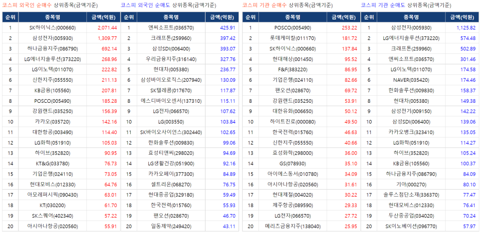The height and width of the screenshot is (233, 482).
Task: Click F&F(383220) entry
Action: tap(292, 69)
